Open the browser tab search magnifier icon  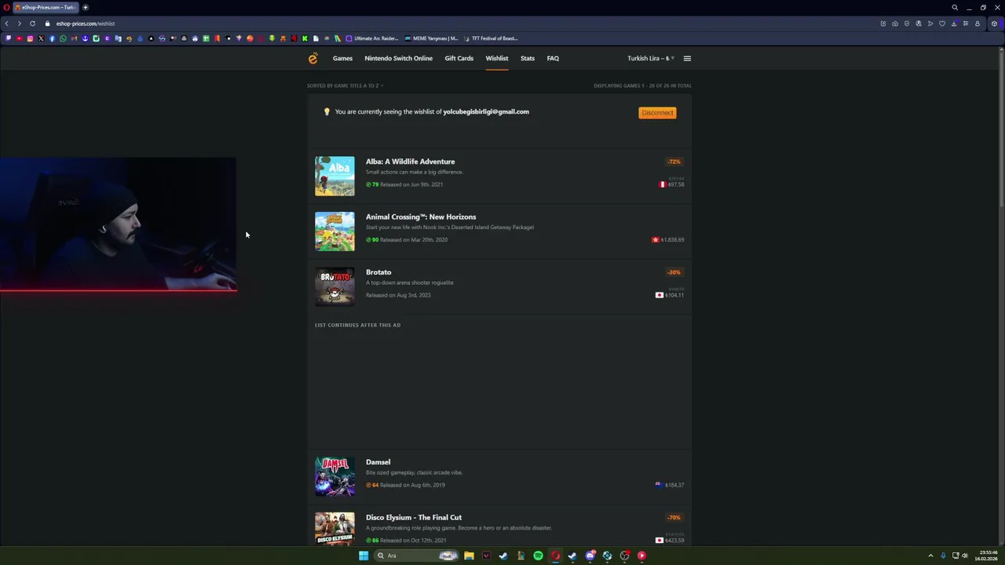pos(955,7)
